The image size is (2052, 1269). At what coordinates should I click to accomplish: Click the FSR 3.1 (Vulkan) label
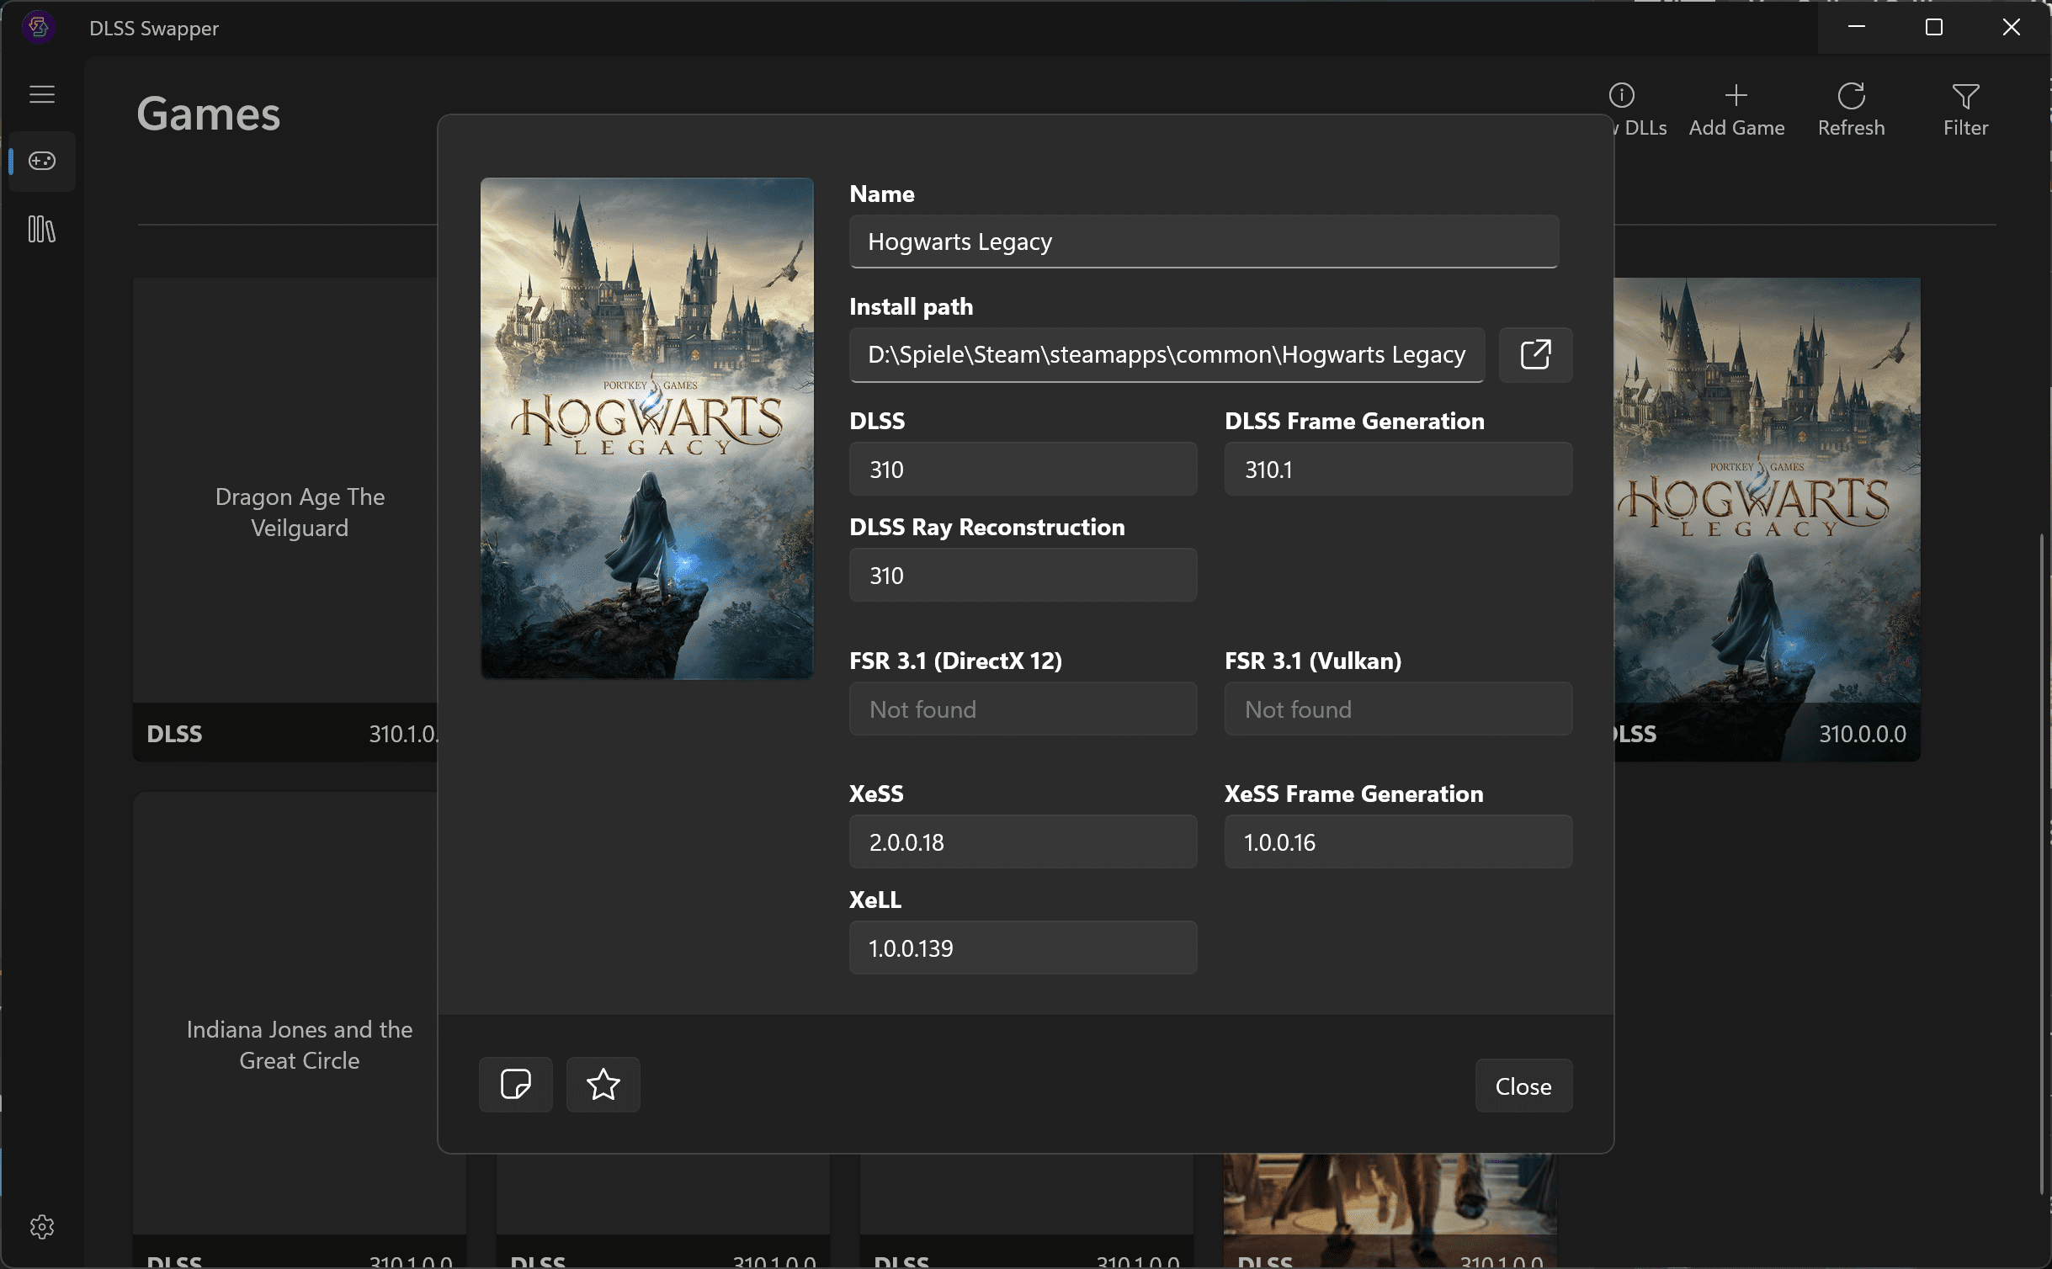coord(1313,661)
